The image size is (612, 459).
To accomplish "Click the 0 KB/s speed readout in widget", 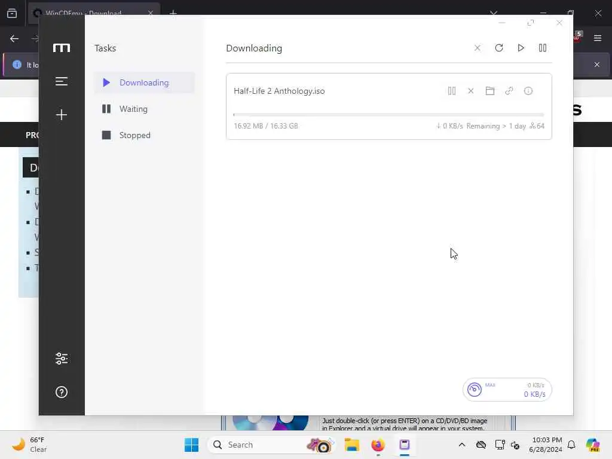I will click(x=534, y=394).
